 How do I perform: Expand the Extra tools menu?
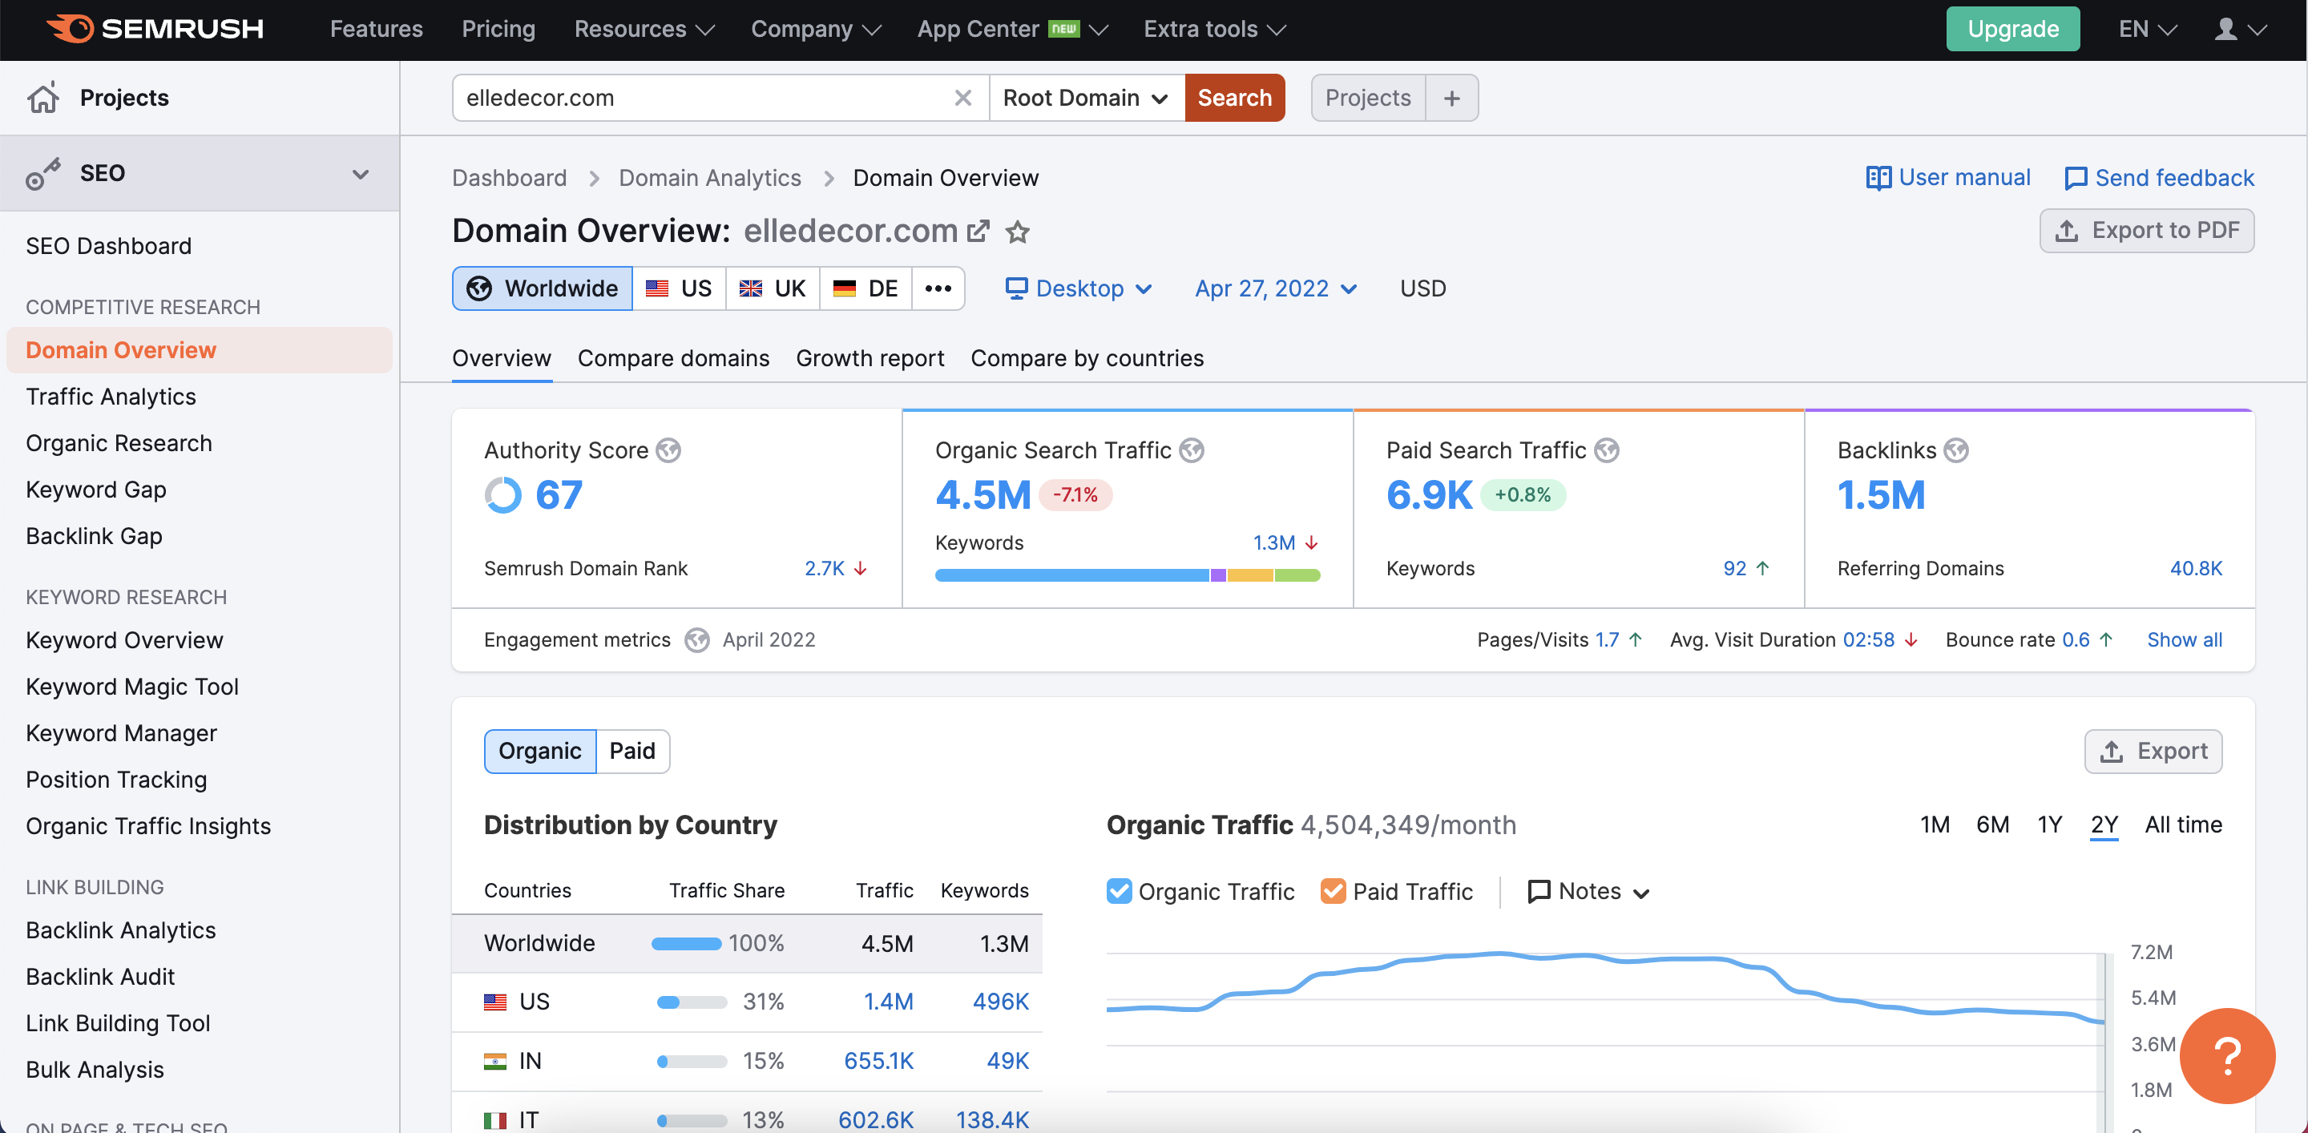pos(1215,30)
